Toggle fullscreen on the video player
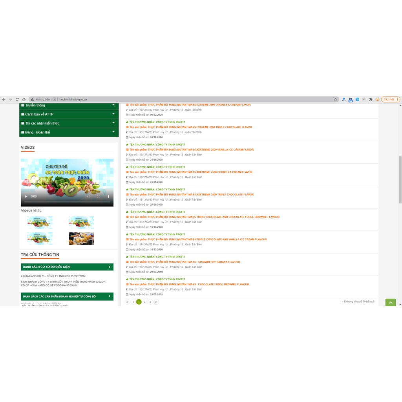This screenshot has width=402, height=402. (x=99, y=196)
